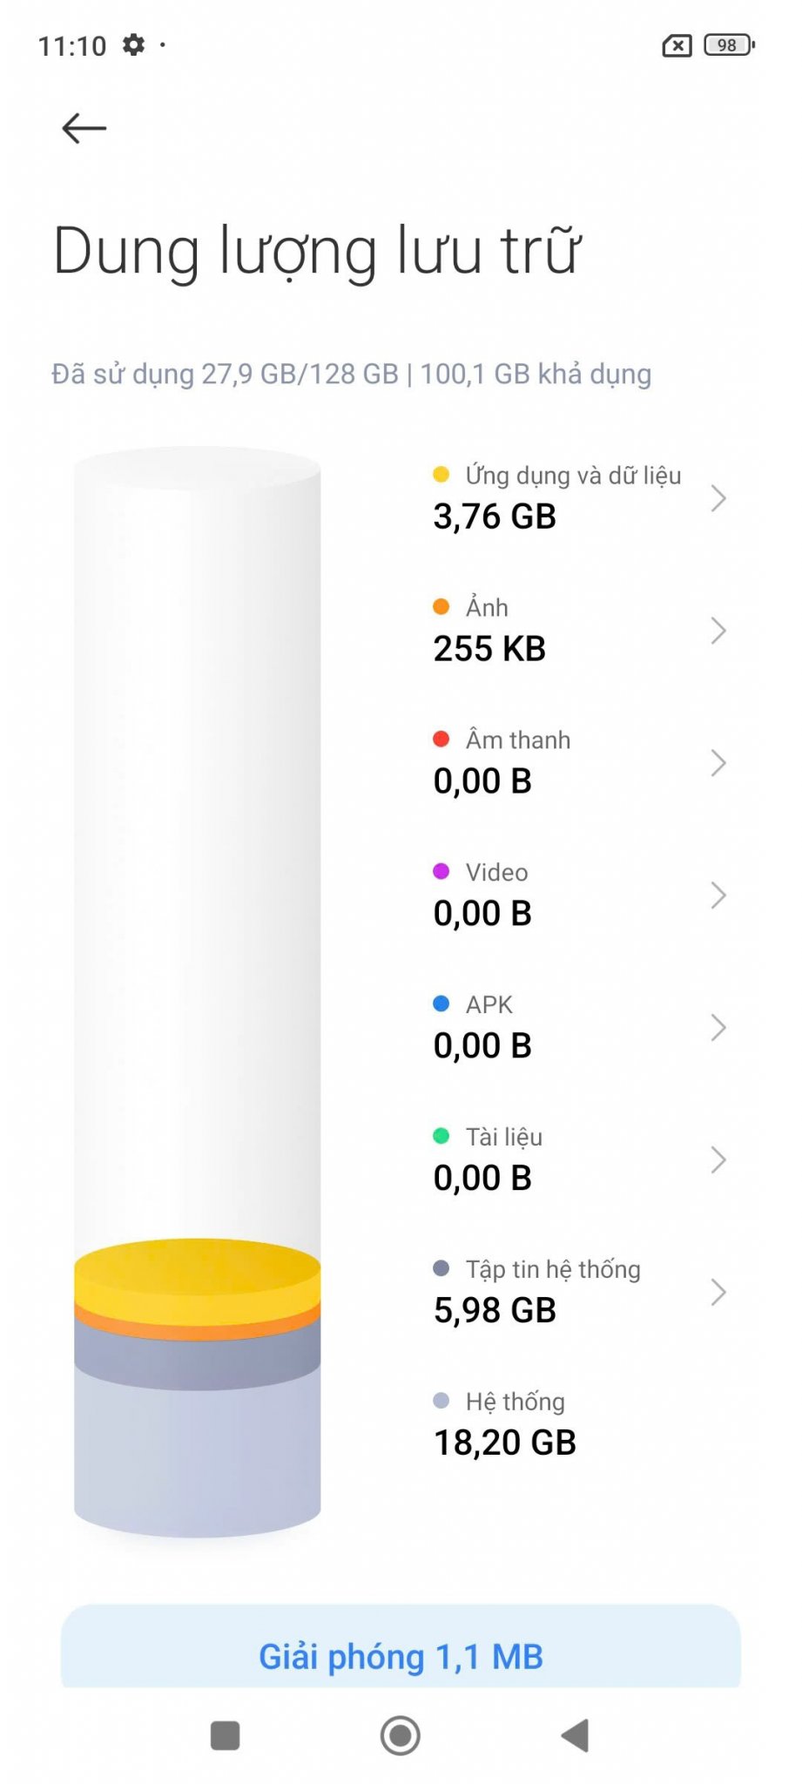Expand the Ứng dụng và dữ liệu chevron
The height and width of the screenshot is (1784, 802).
click(x=718, y=498)
